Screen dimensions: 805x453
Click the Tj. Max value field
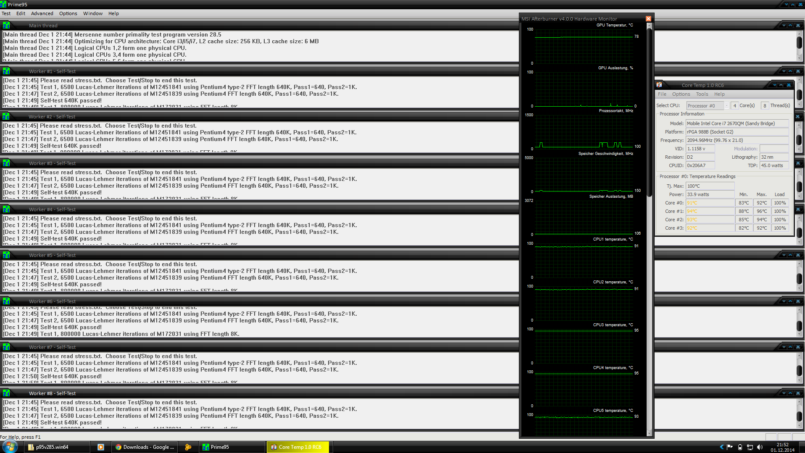[x=710, y=186]
